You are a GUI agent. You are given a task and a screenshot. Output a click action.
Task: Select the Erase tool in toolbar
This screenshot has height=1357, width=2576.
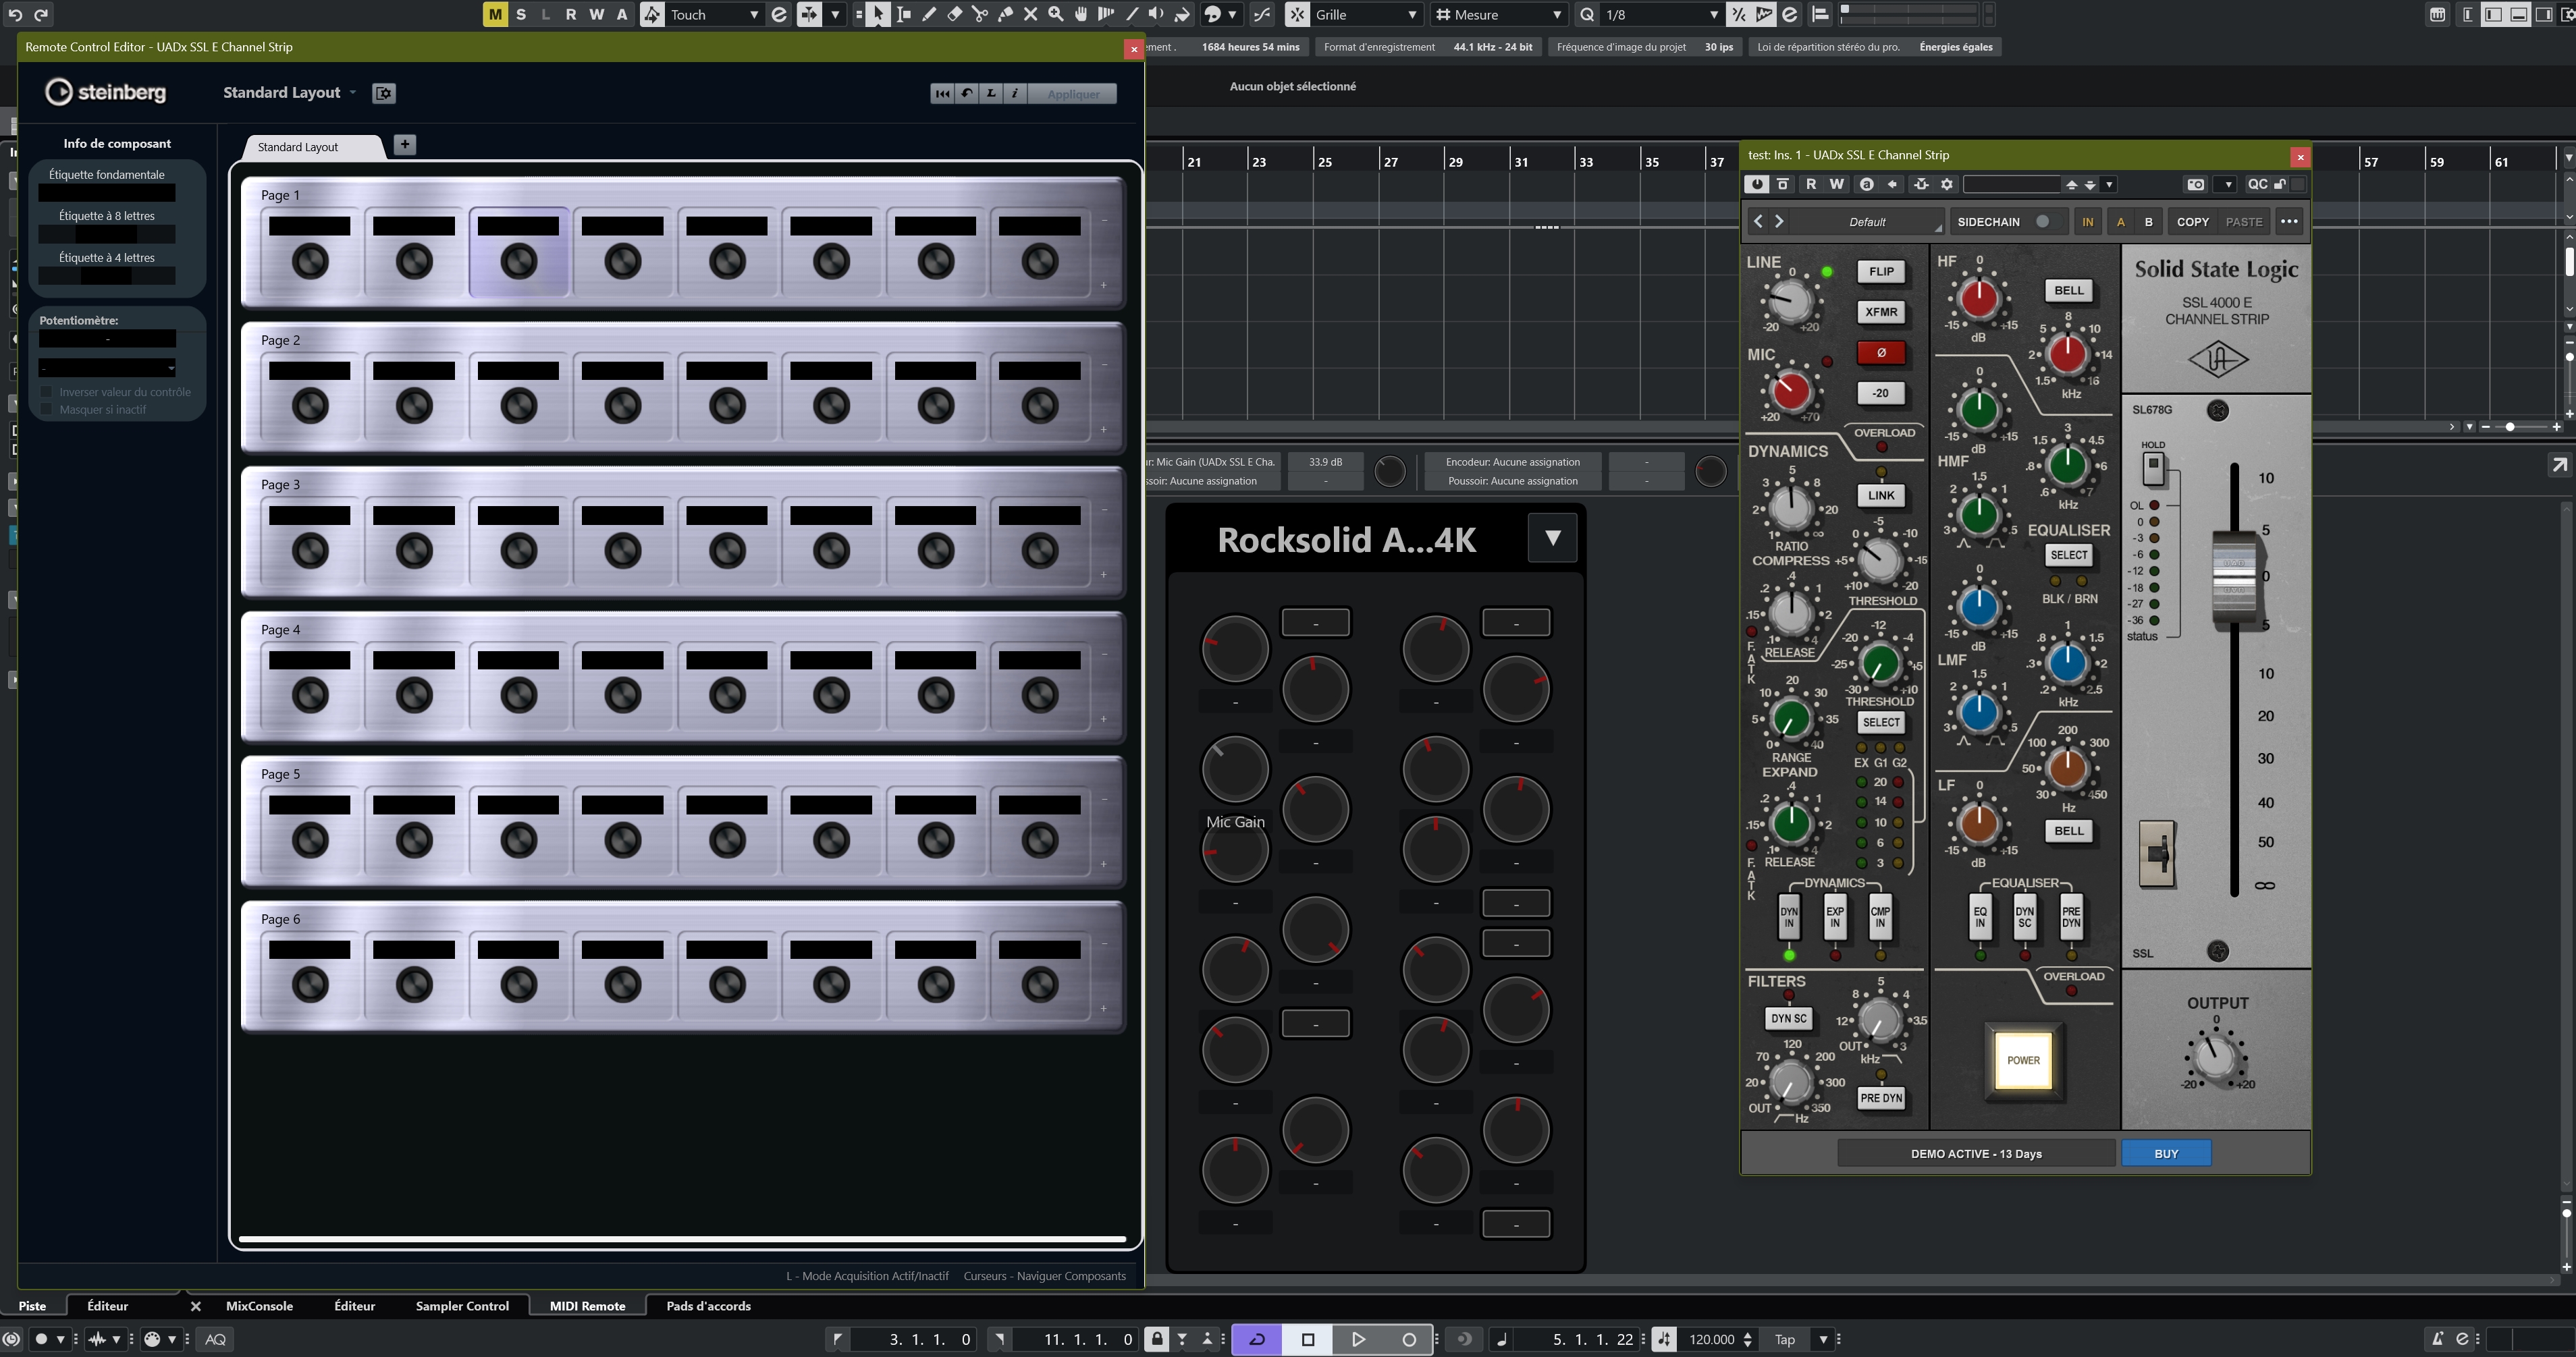tap(955, 14)
